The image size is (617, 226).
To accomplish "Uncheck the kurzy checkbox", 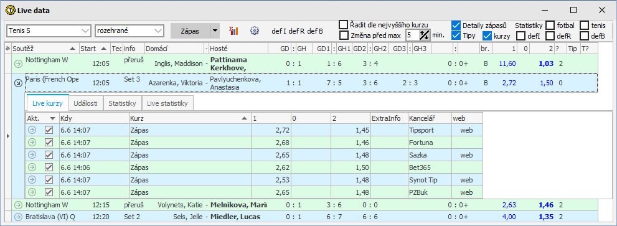I will (487, 35).
